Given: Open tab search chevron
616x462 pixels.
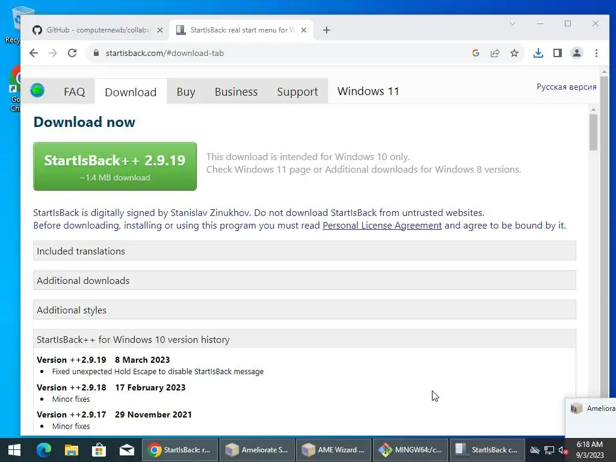Looking at the screenshot, I should click(x=513, y=23).
